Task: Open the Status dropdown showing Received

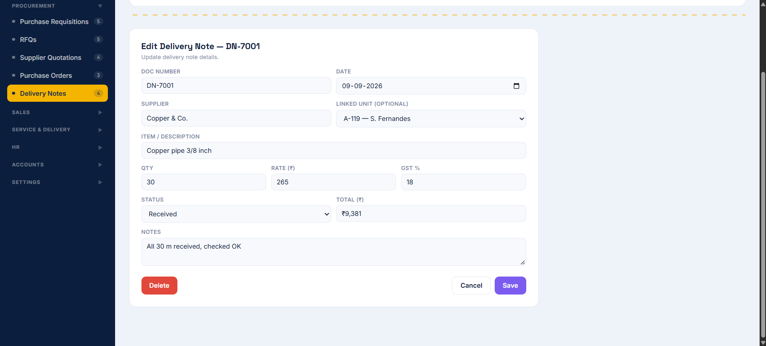Action: pyautogui.click(x=236, y=214)
